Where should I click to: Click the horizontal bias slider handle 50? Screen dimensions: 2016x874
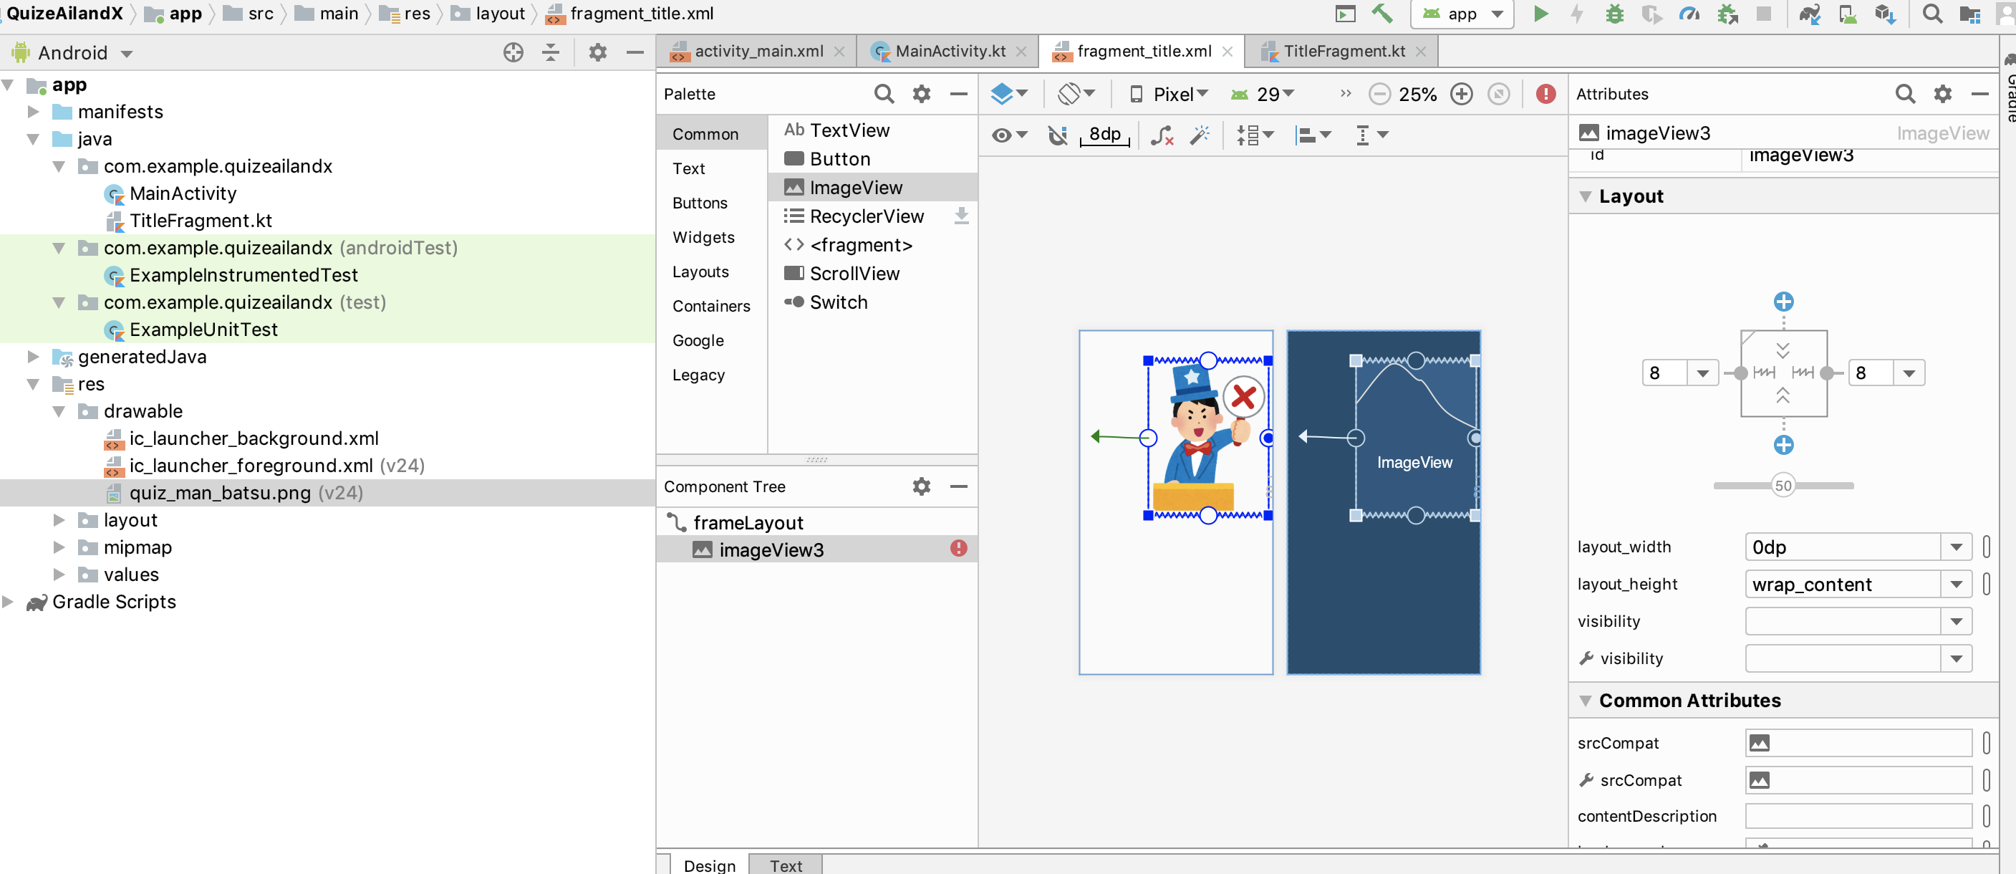click(x=1783, y=486)
